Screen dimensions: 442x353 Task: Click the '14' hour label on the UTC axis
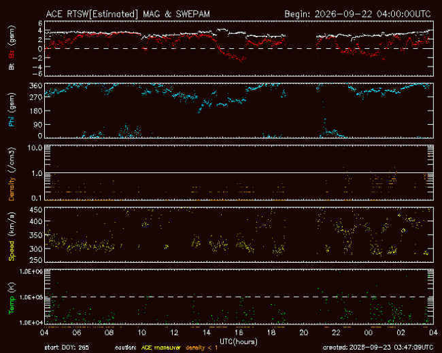pyautogui.click(x=207, y=333)
